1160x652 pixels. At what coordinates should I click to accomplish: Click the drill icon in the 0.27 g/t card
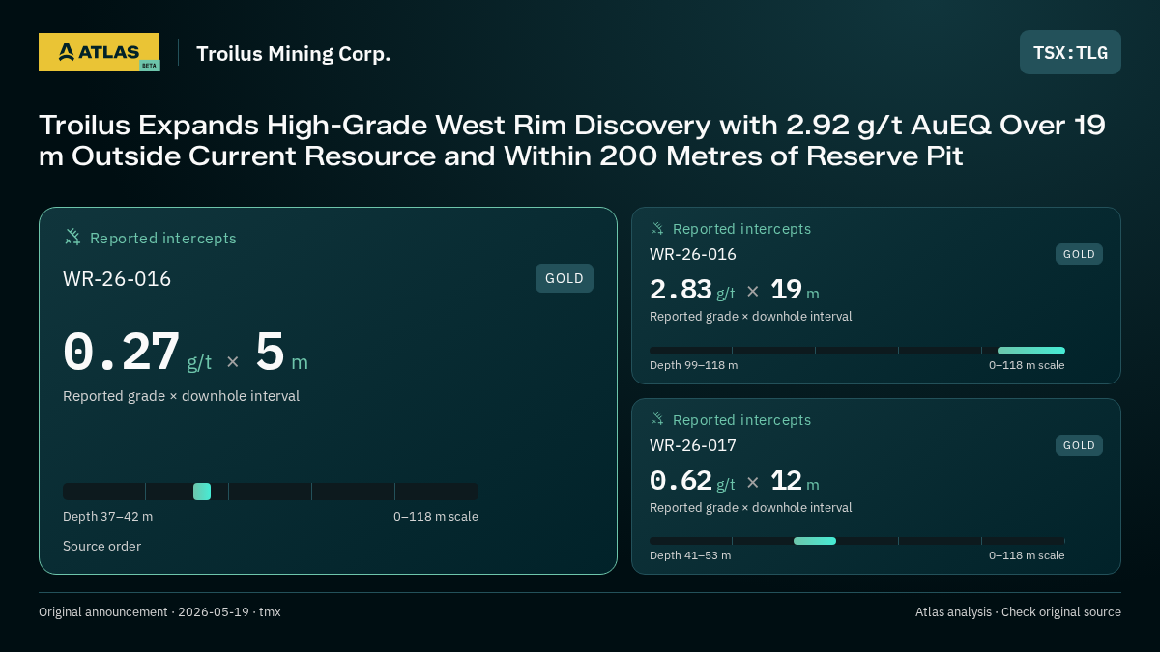(x=72, y=237)
